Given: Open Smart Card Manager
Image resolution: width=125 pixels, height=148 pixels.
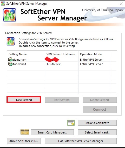Looking at the screenshot, I should coord(52,132).
